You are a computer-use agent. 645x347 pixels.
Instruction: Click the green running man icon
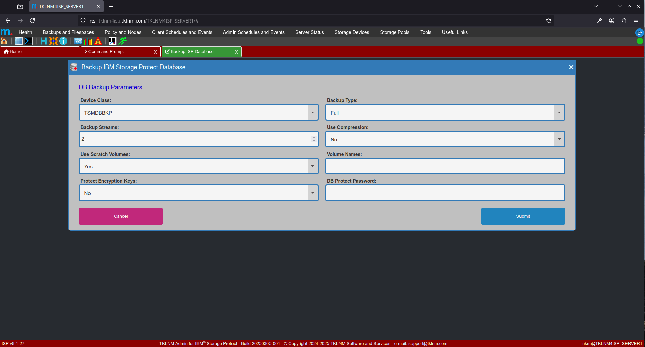[122, 41]
